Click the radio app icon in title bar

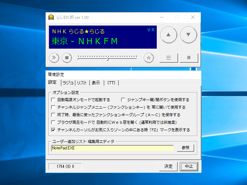51,17
